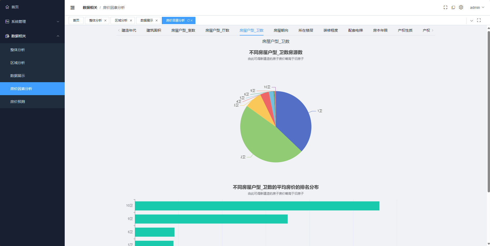Click the 不同房屋户型_卫数房源数 chart title
Image resolution: width=490 pixels, height=246 pixels.
276,52
